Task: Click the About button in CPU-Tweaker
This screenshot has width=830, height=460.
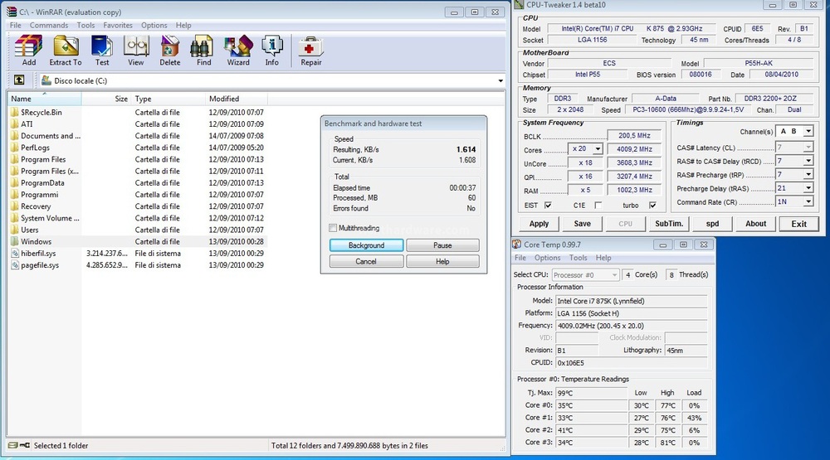Action: point(756,224)
